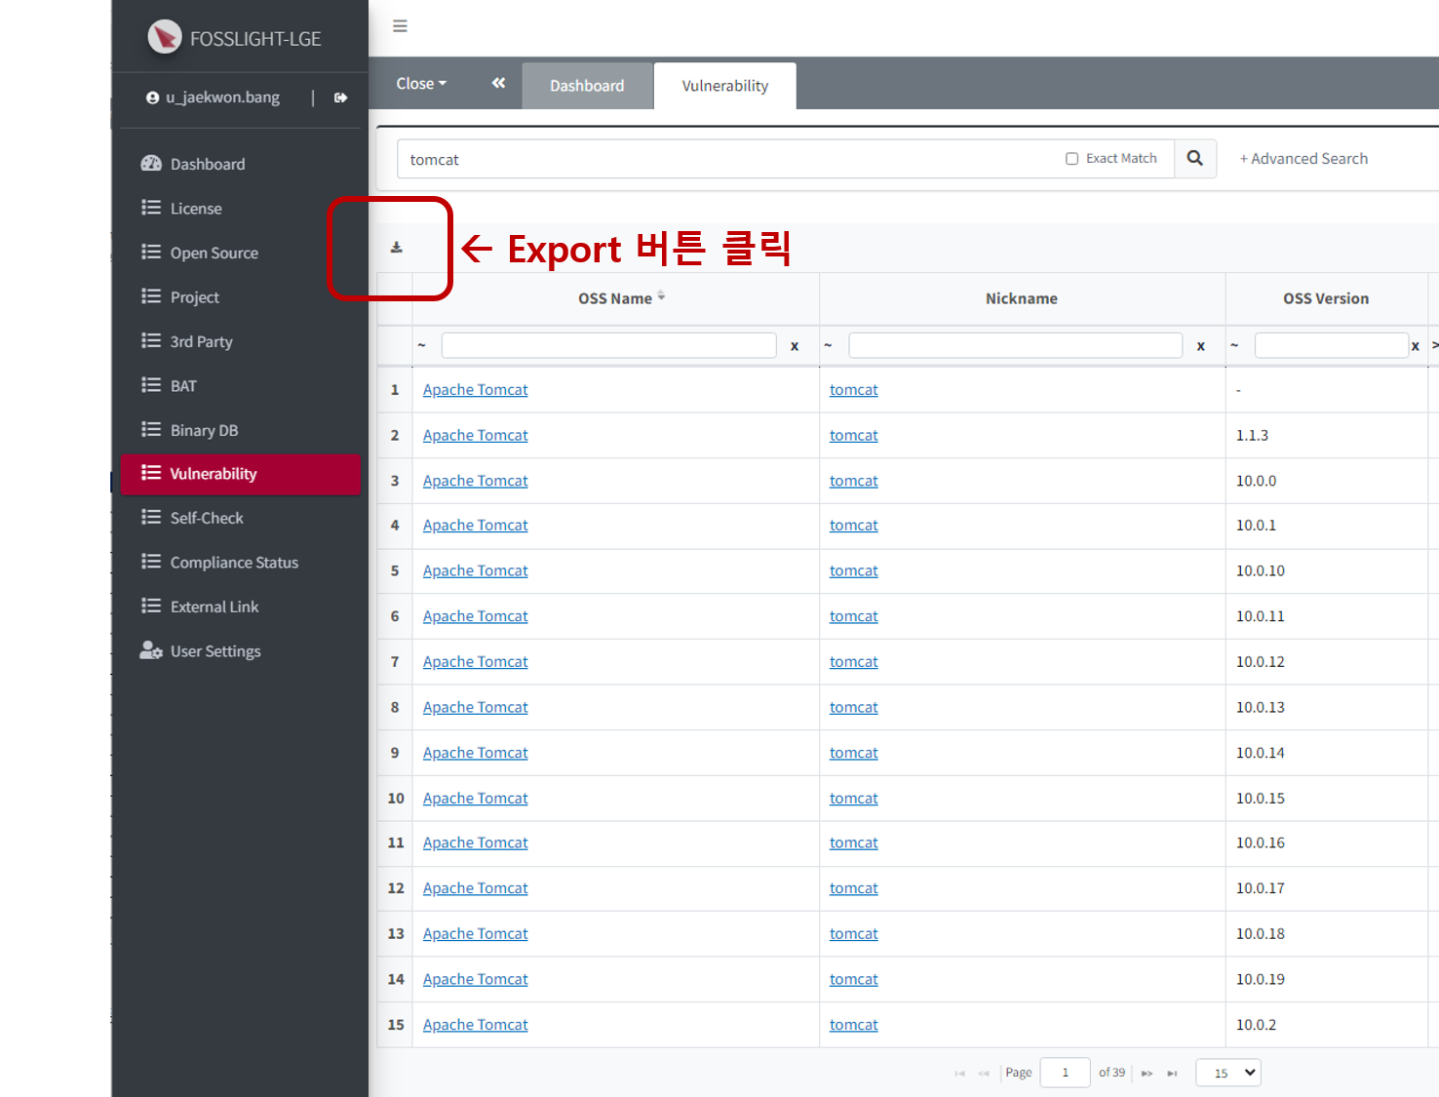Click the OSS Version filter text box
Screen dimensions: 1439x1097
point(1331,345)
